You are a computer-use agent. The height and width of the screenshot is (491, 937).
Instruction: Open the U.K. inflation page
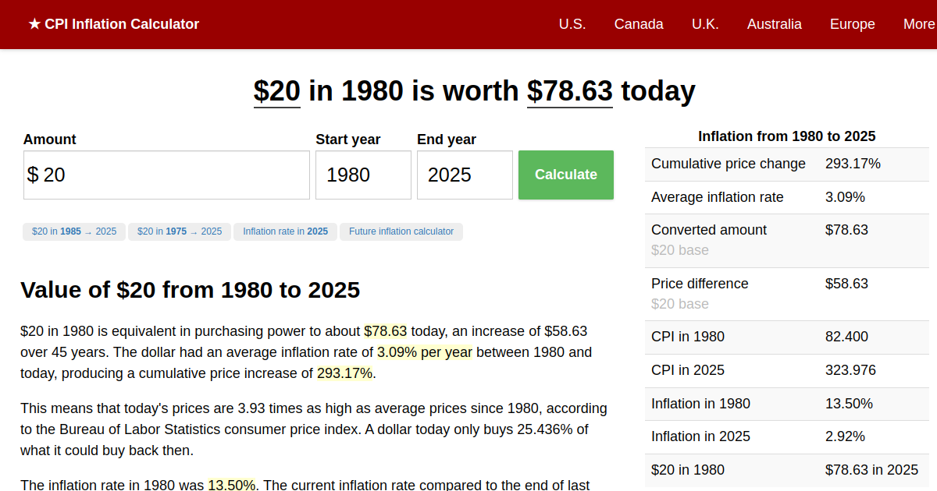point(705,24)
